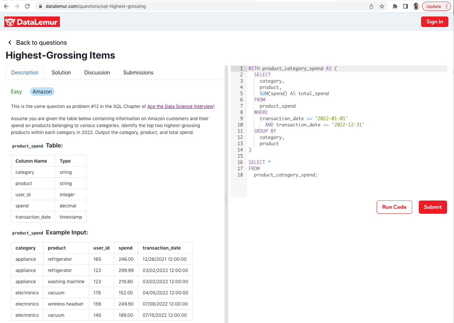Click the 'wireless headset' product cell
This screenshot has width=454, height=323.
(x=66, y=304)
